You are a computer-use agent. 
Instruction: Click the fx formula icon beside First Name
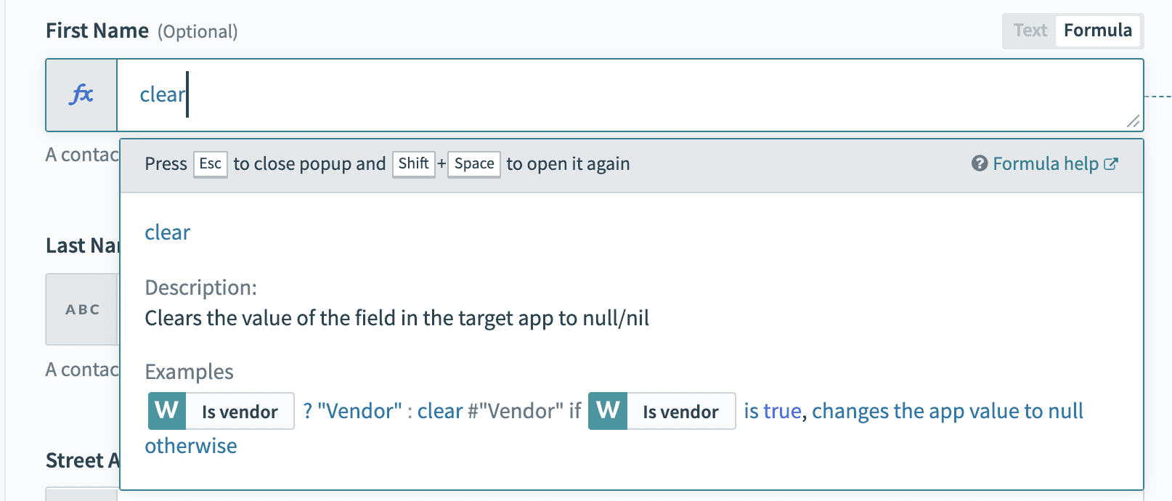(x=81, y=94)
